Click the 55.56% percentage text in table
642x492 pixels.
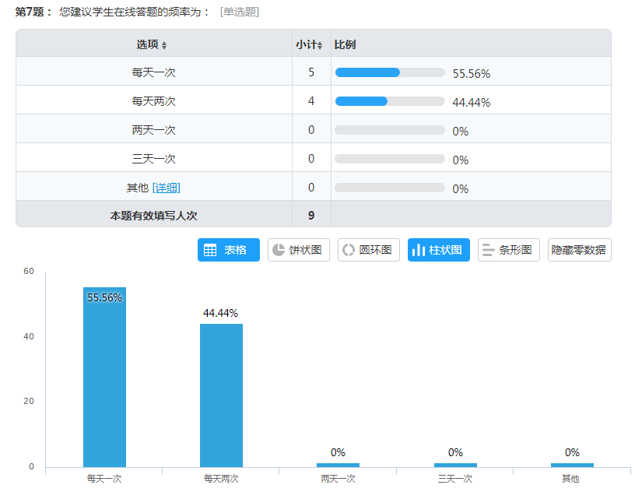(472, 74)
